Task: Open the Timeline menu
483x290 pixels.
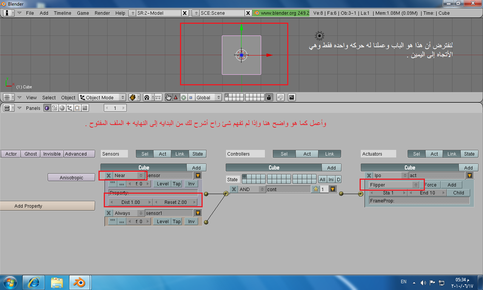Action: pyautogui.click(x=62, y=13)
